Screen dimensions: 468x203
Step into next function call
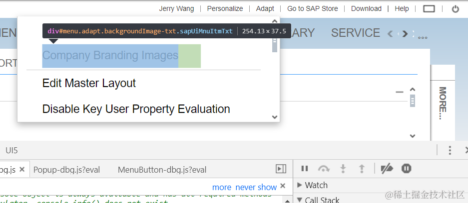pos(343,169)
